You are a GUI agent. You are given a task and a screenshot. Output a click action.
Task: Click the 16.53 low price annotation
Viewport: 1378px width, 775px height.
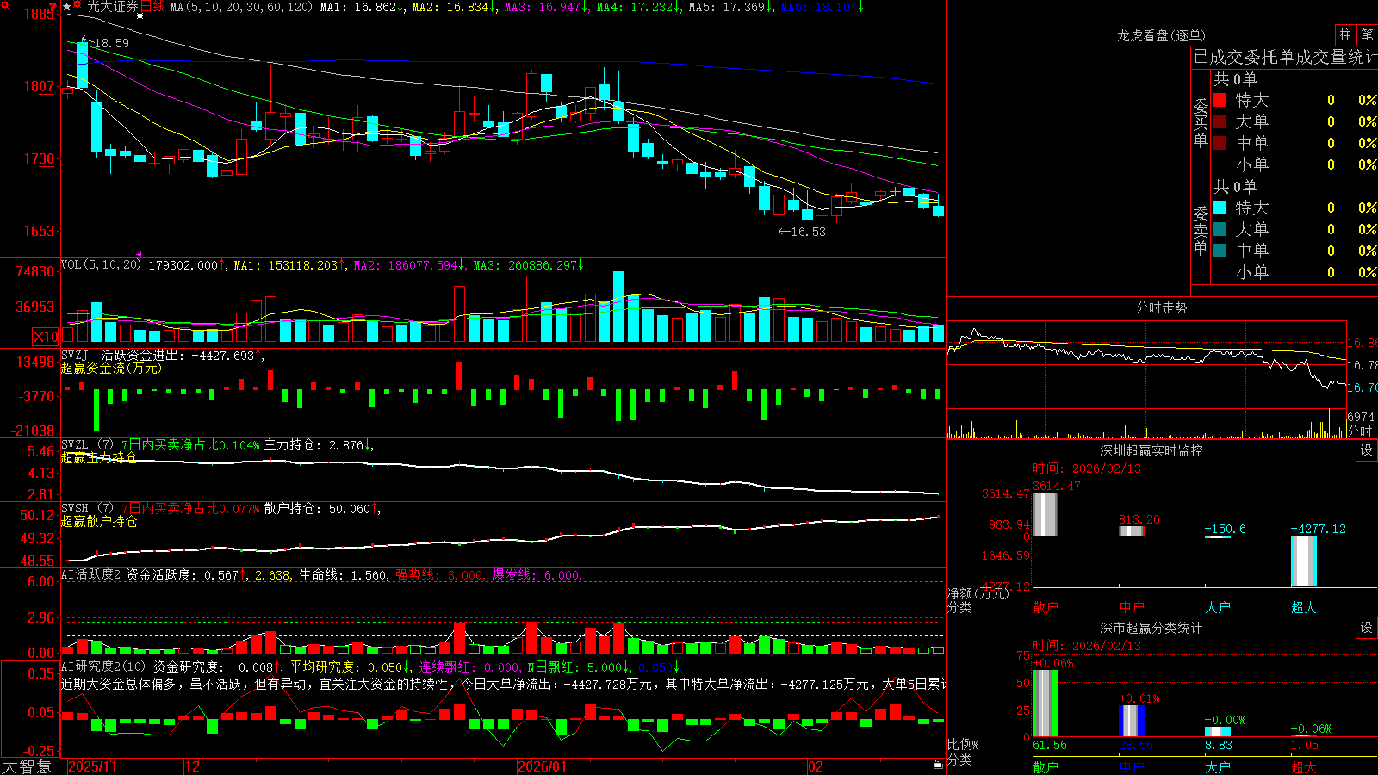[x=808, y=232]
